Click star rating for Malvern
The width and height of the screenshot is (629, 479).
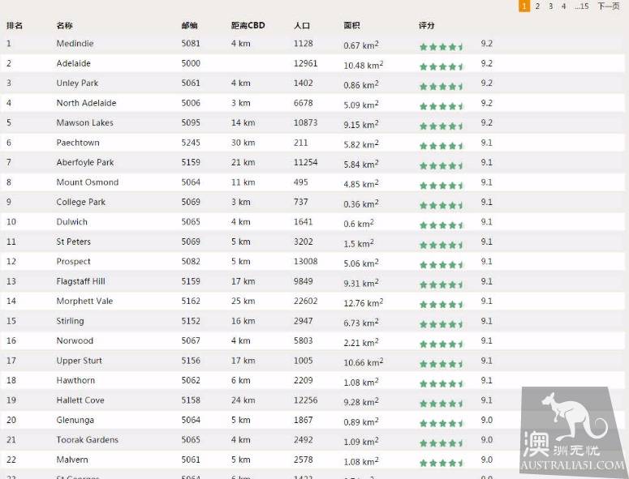point(442,464)
